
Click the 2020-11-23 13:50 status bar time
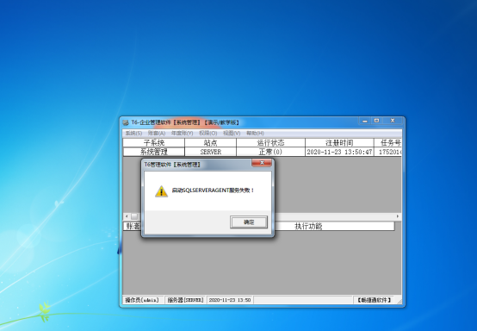[230, 300]
